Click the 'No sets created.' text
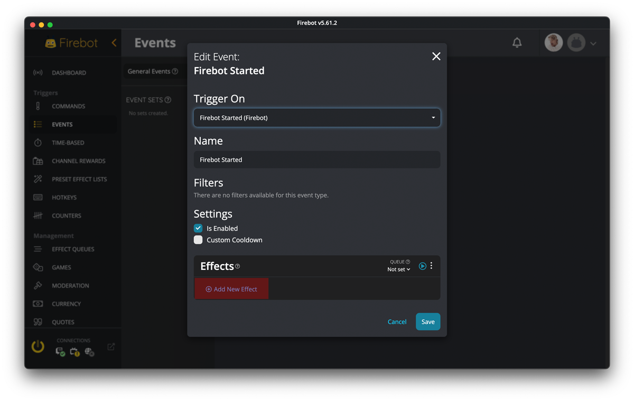Screen dimensions: 634x401 click(x=148, y=113)
